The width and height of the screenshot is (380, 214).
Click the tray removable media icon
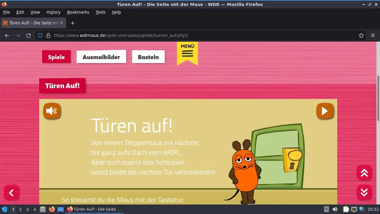pyautogui.click(x=326, y=209)
